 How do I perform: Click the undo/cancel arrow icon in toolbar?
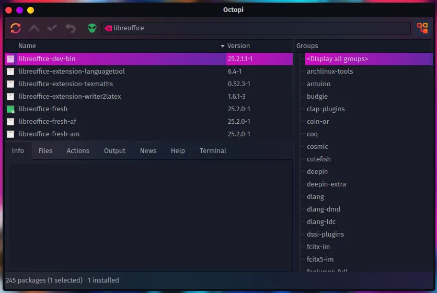pos(70,28)
